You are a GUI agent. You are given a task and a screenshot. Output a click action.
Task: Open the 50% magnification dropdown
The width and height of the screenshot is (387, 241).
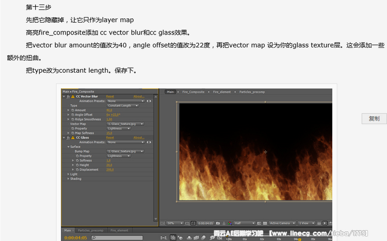click(x=175, y=223)
